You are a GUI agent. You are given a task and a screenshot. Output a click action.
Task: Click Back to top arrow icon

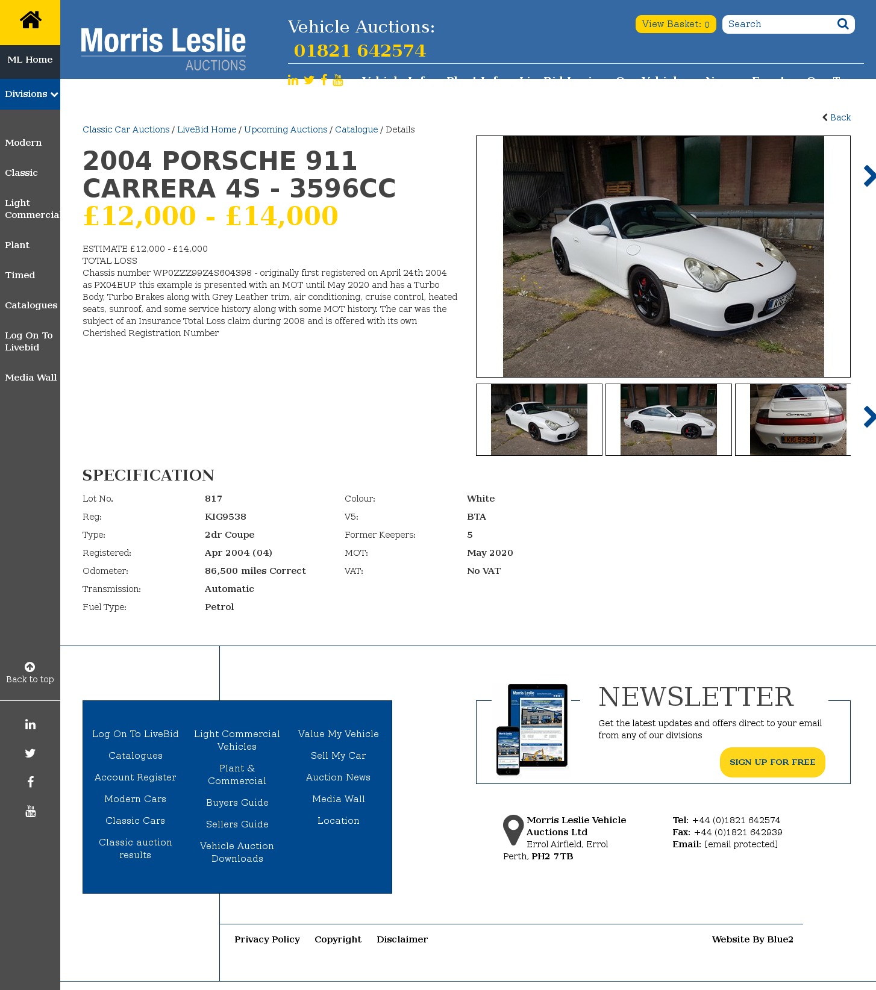pos(30,667)
